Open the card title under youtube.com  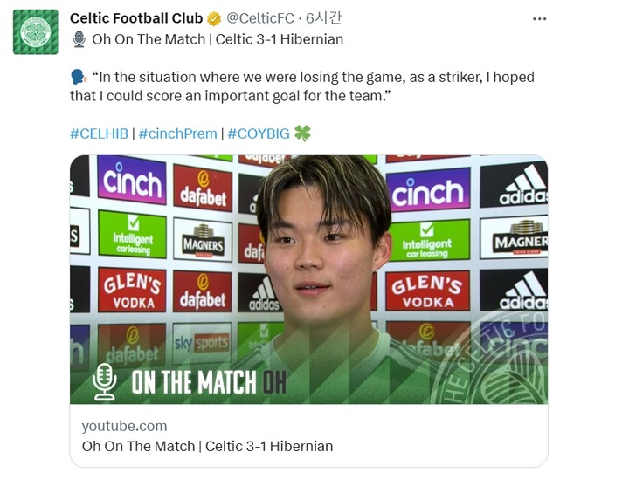pyautogui.click(x=206, y=446)
